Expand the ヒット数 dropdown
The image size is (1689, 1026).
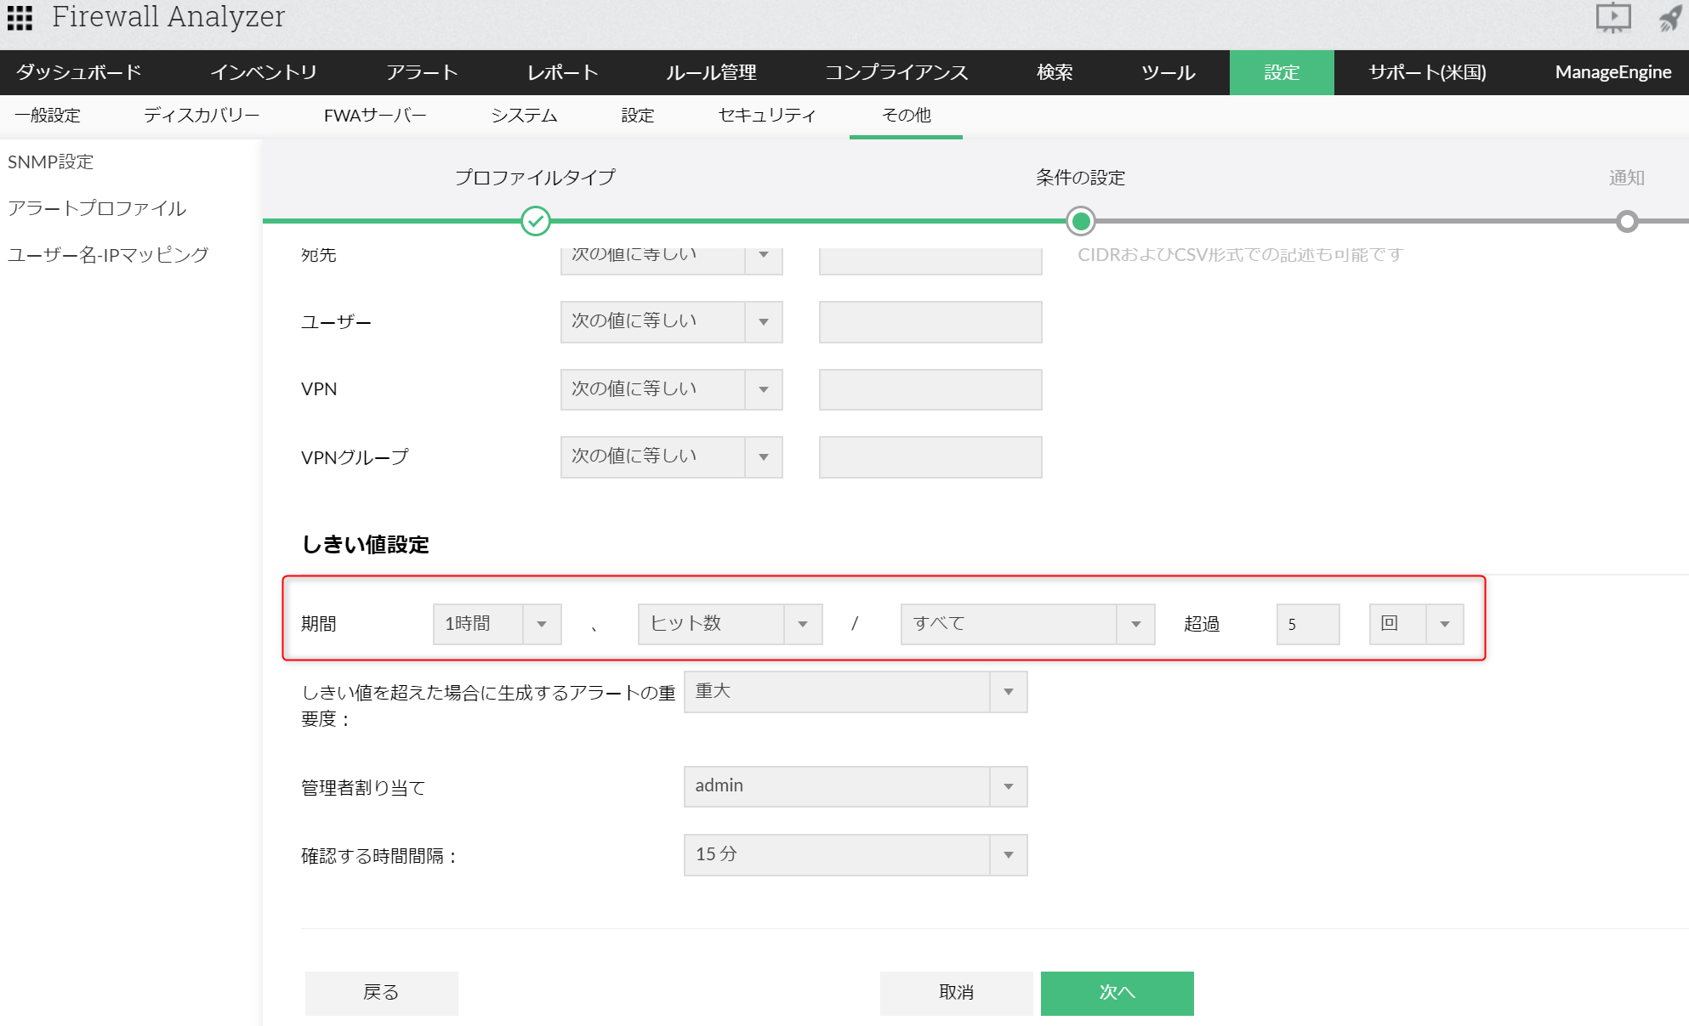[x=730, y=624]
